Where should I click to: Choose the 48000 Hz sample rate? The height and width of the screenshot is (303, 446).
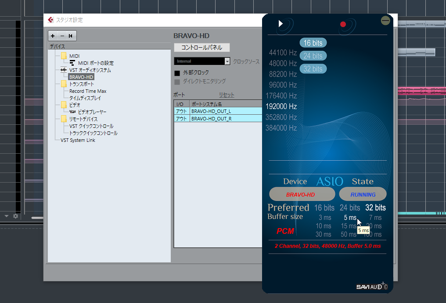(x=283, y=63)
